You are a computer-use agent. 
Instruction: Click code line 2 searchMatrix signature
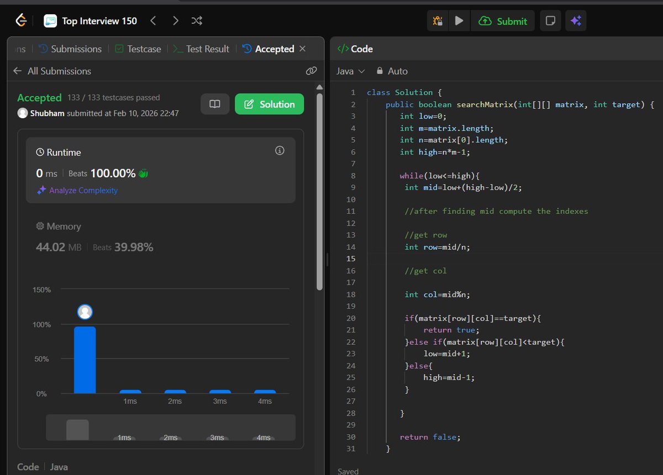pyautogui.click(x=520, y=104)
